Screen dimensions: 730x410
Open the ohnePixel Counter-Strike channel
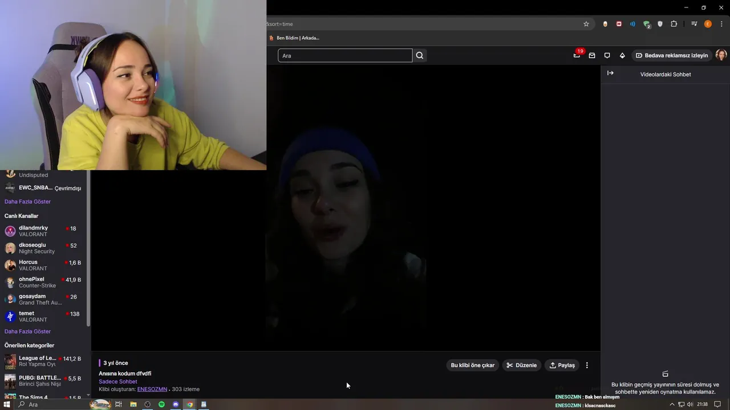pyautogui.click(x=43, y=282)
